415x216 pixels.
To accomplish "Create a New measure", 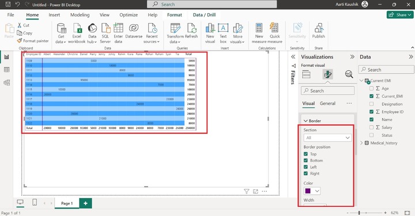I will (259, 33).
